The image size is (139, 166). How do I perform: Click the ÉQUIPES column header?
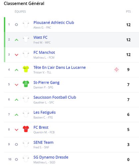point(20,12)
